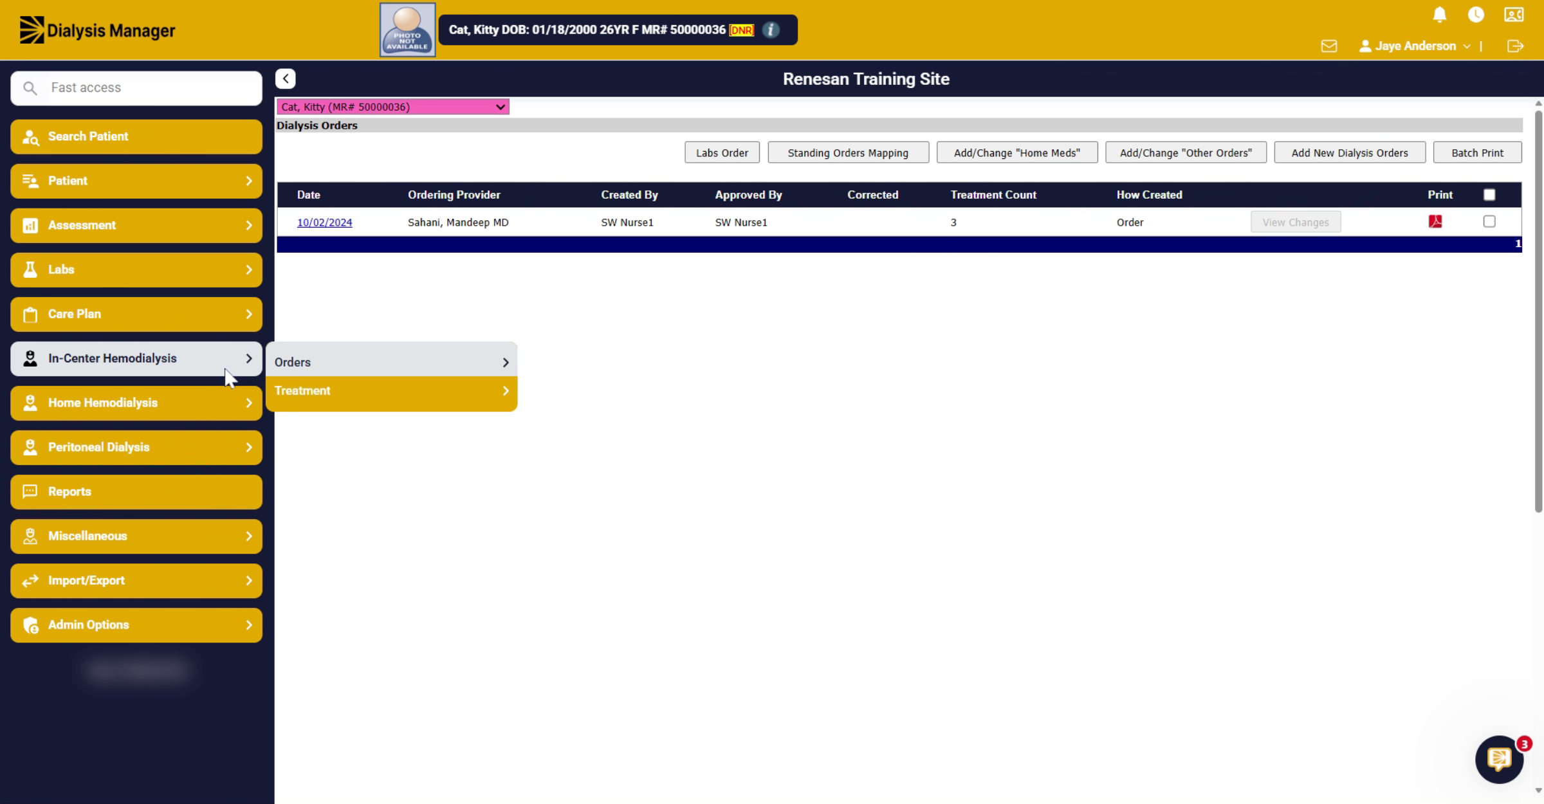Click the red PDF print icon in order row
The width and height of the screenshot is (1544, 804).
(x=1435, y=222)
